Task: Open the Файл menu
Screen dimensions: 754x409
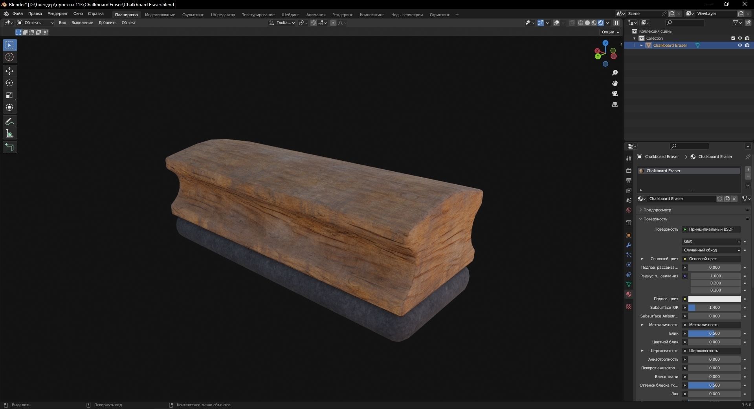Action: [x=18, y=14]
